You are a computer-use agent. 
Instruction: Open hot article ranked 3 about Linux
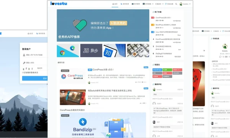(x=166, y=32)
